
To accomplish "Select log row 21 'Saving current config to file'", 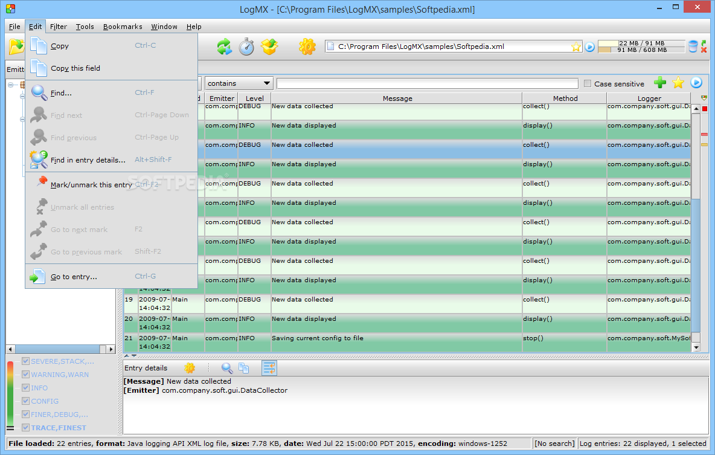I will pyautogui.click(x=407, y=342).
